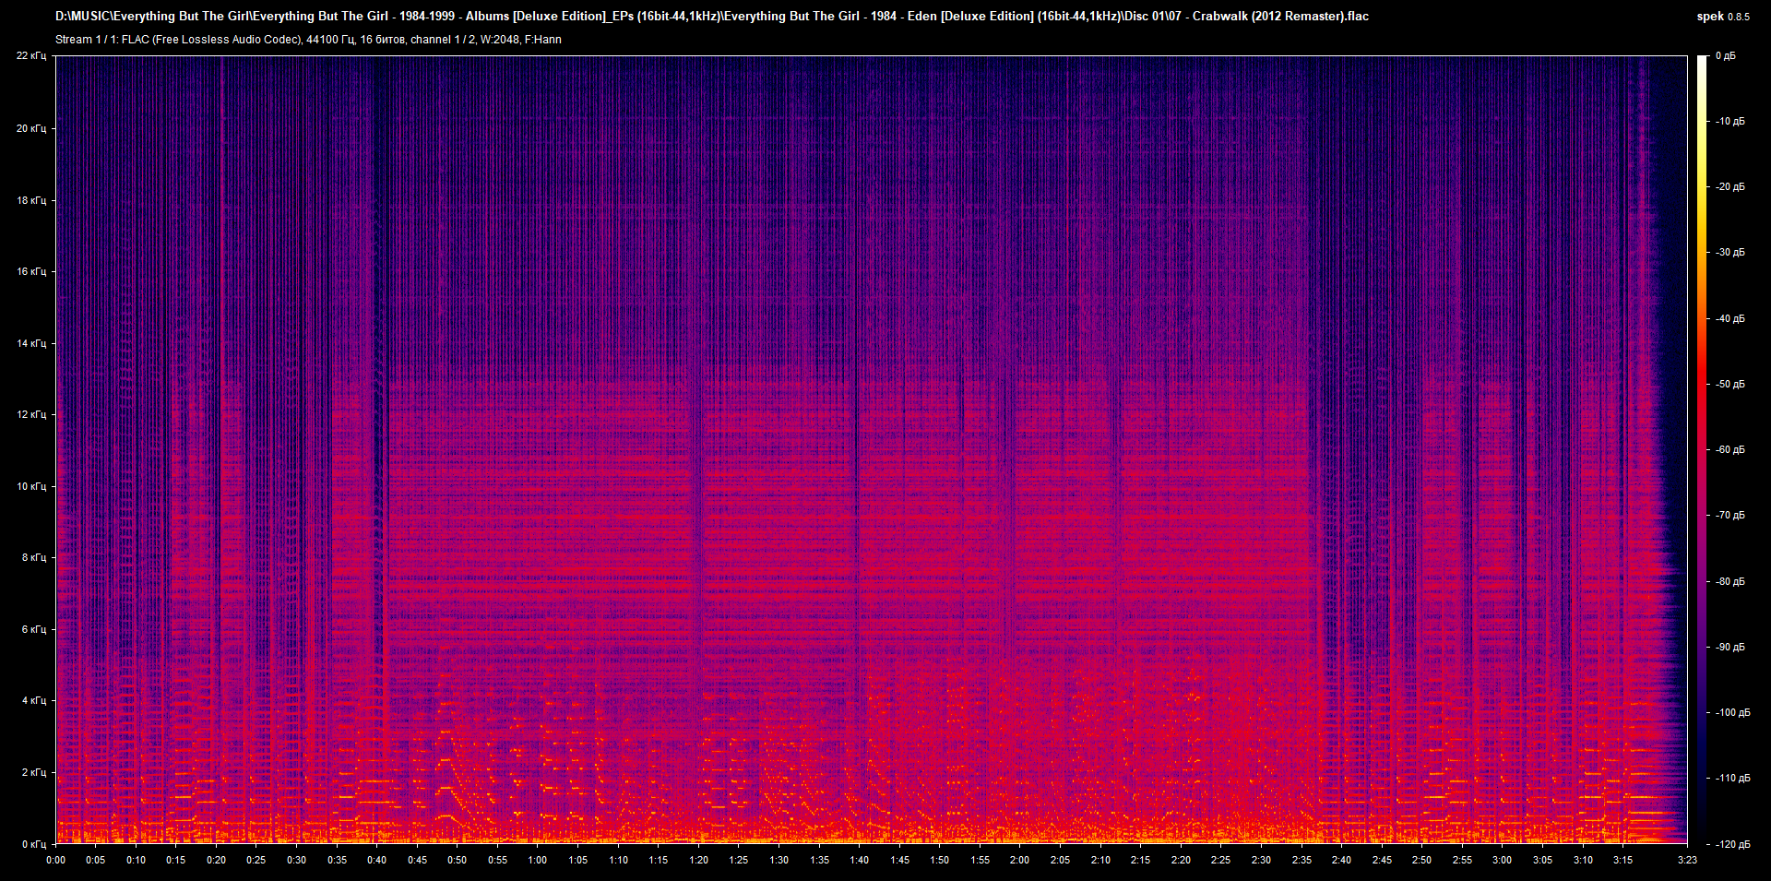Click the dB color gradient legend bar
This screenshot has height=881, width=1771.
1702,449
